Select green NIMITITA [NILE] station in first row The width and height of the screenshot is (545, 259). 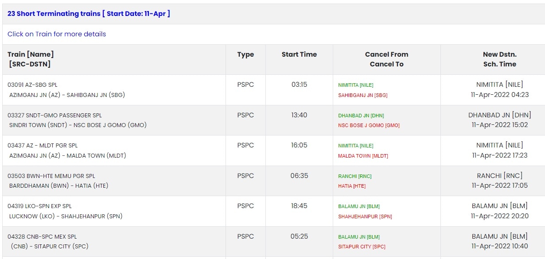[356, 85]
